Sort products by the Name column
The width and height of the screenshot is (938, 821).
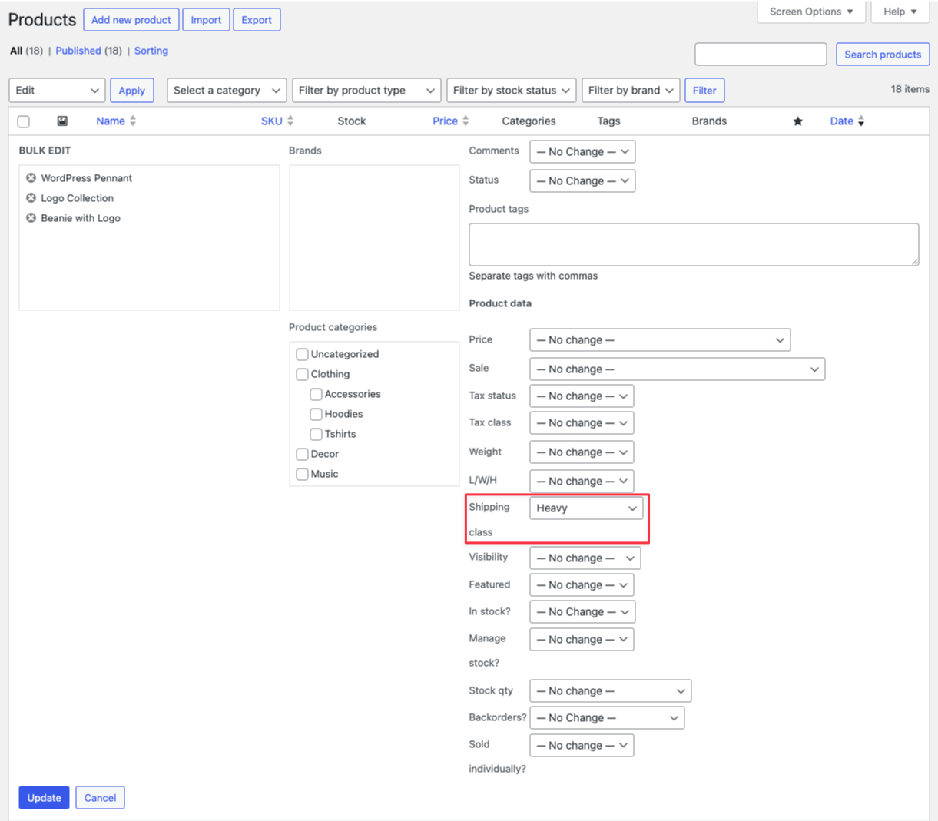111,121
